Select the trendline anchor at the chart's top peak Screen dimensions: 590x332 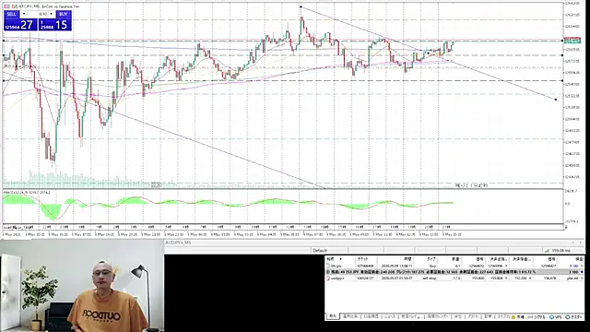tap(301, 6)
